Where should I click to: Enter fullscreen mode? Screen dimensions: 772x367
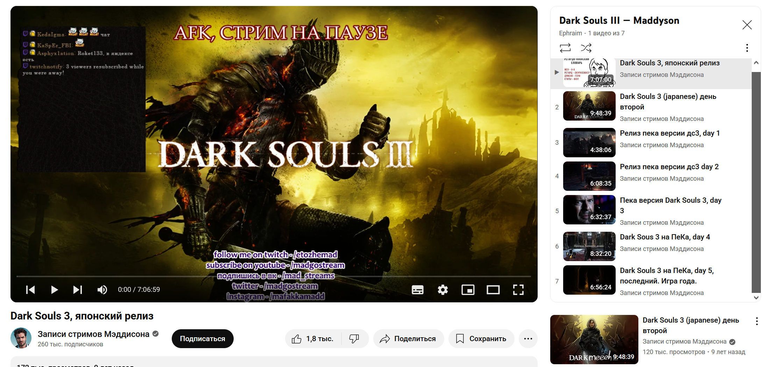pos(518,290)
